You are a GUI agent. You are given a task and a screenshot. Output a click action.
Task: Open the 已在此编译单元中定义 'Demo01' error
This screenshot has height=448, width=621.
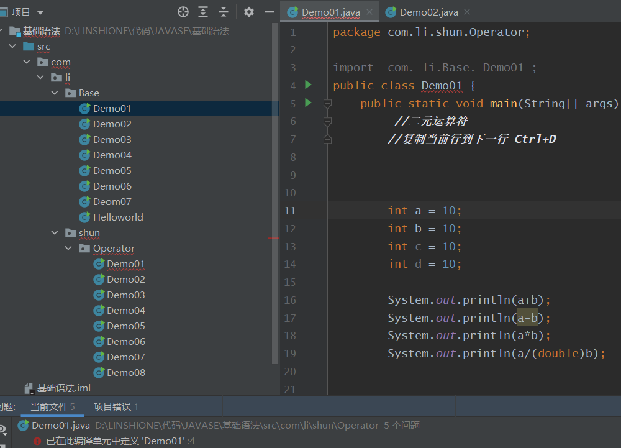(x=120, y=441)
